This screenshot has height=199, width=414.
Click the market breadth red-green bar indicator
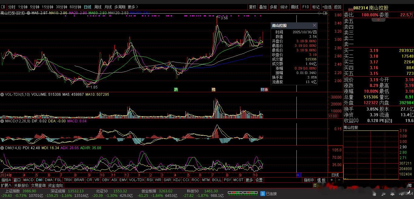[x=242, y=192]
